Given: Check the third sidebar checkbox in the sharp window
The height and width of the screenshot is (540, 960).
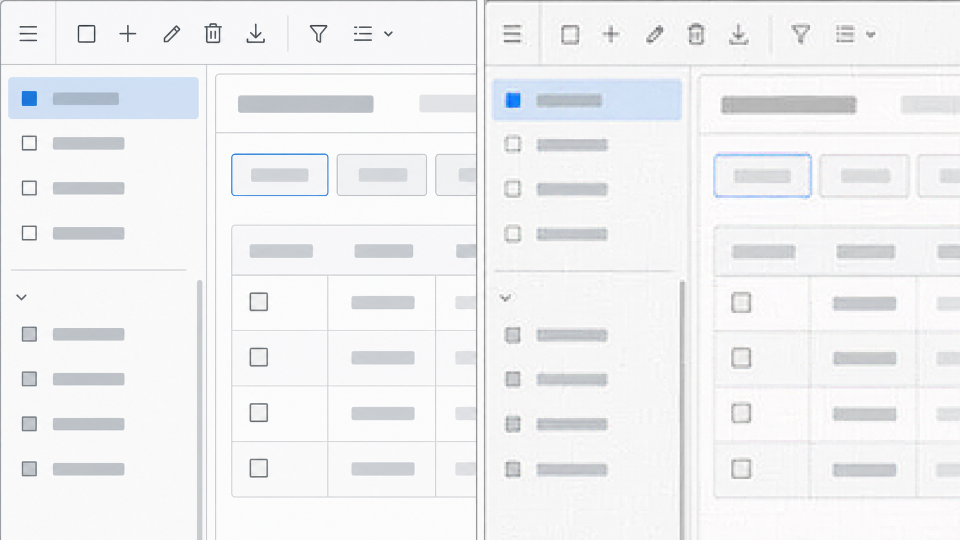Looking at the screenshot, I should tap(29, 188).
